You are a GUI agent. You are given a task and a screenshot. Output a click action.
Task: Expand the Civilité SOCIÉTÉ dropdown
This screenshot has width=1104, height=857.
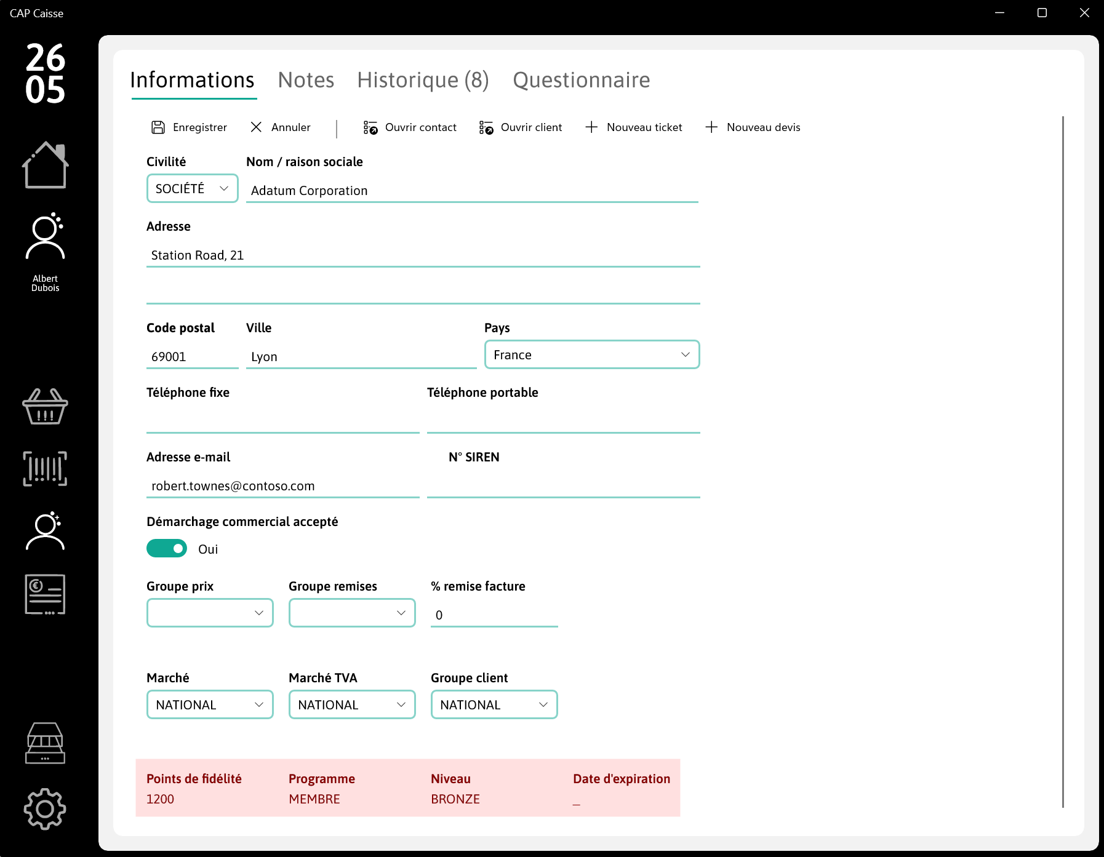tap(193, 188)
